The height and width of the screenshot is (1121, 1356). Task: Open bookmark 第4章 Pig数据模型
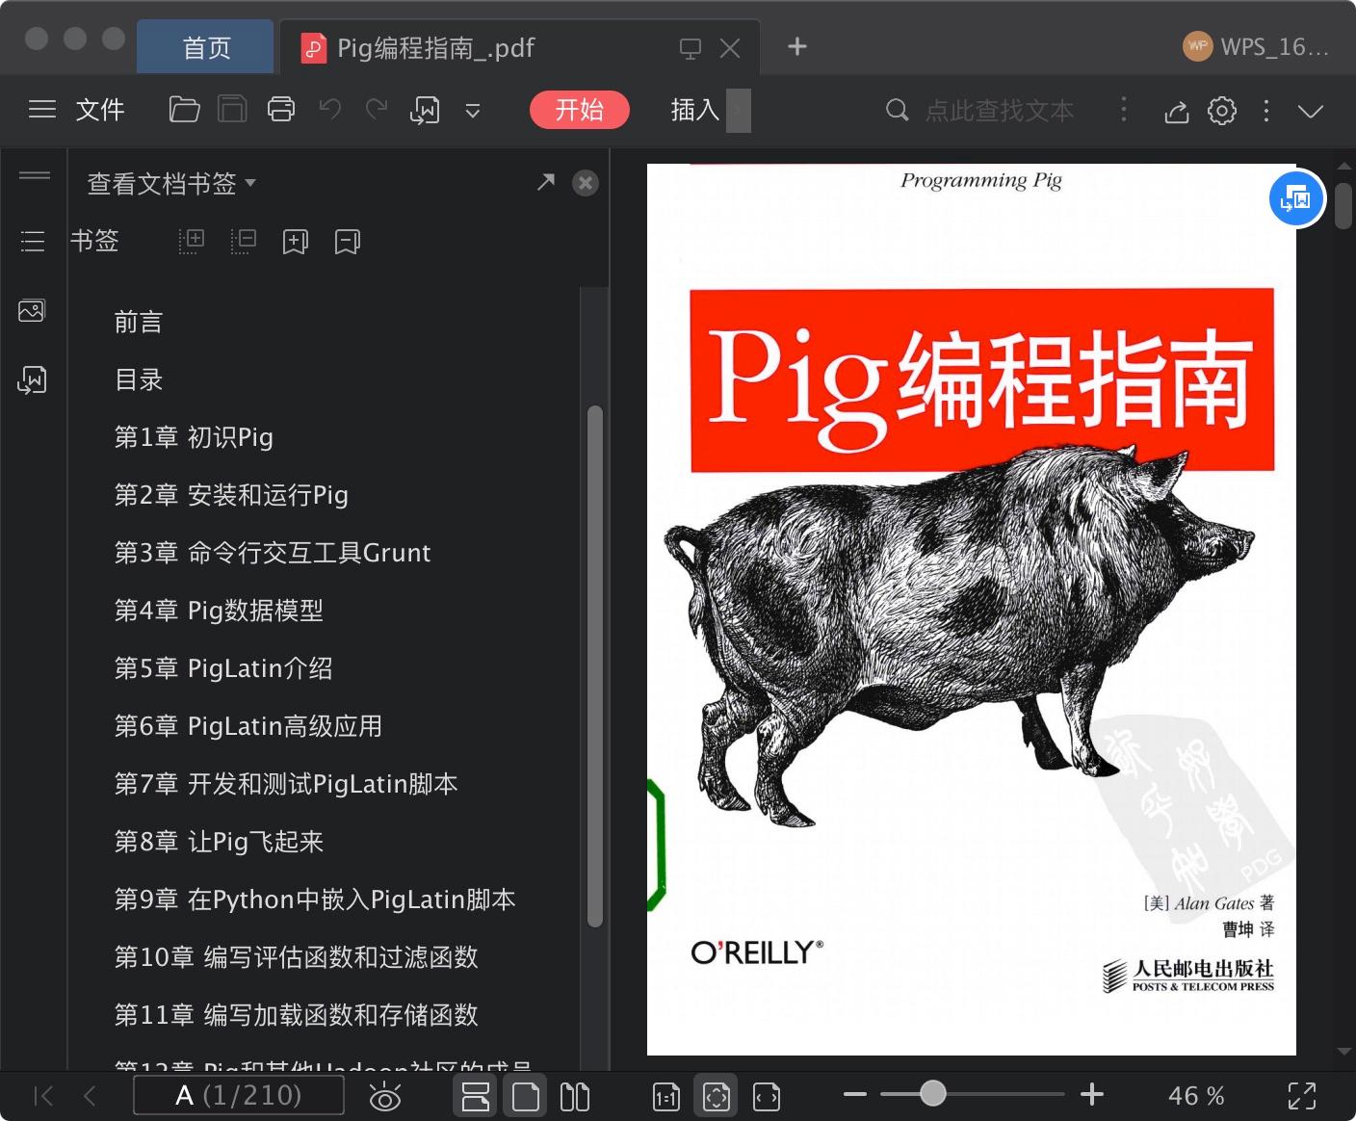coord(219,611)
